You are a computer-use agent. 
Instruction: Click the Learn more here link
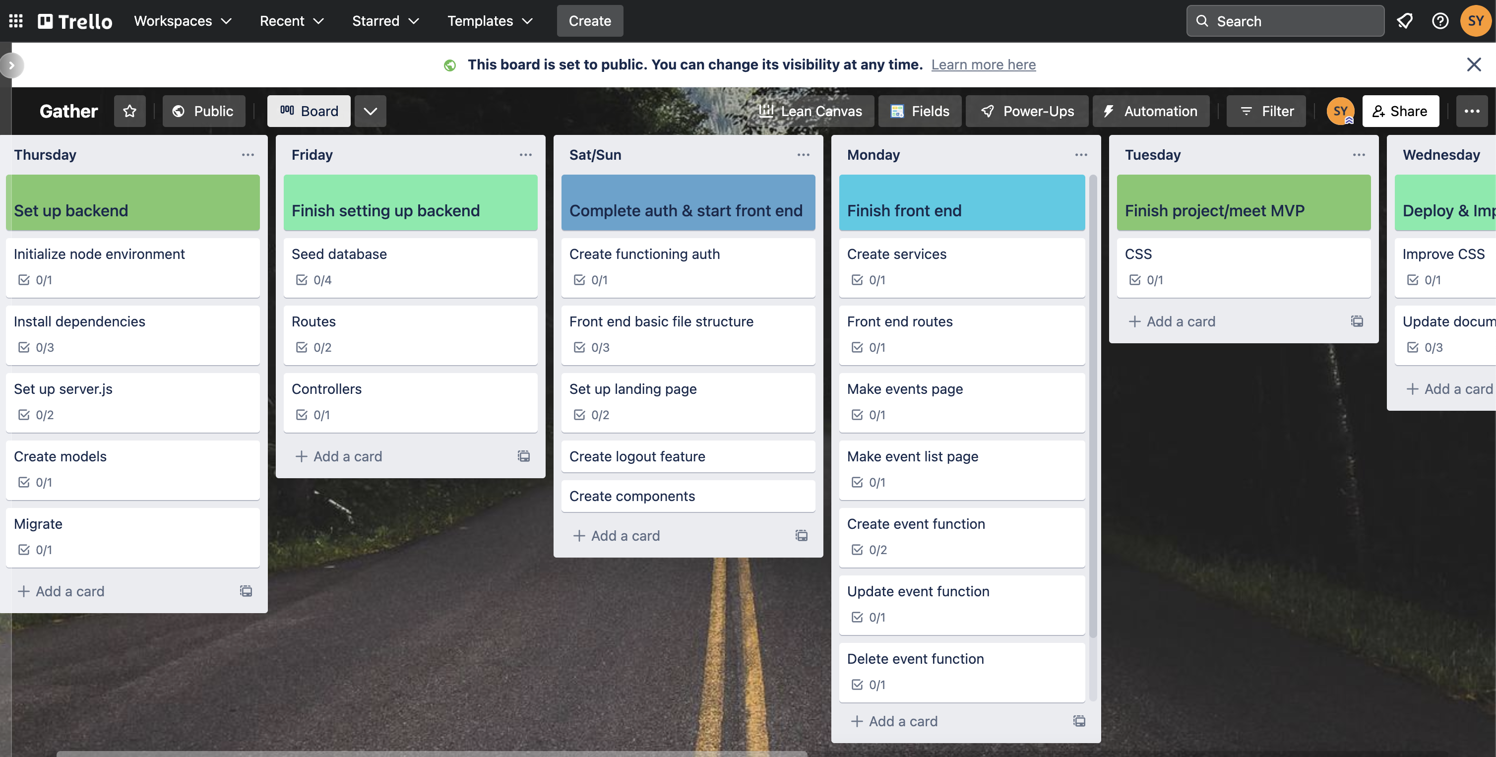pyautogui.click(x=984, y=64)
